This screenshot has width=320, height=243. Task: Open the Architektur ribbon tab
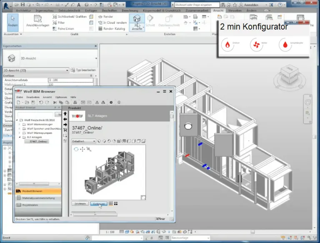23,10
